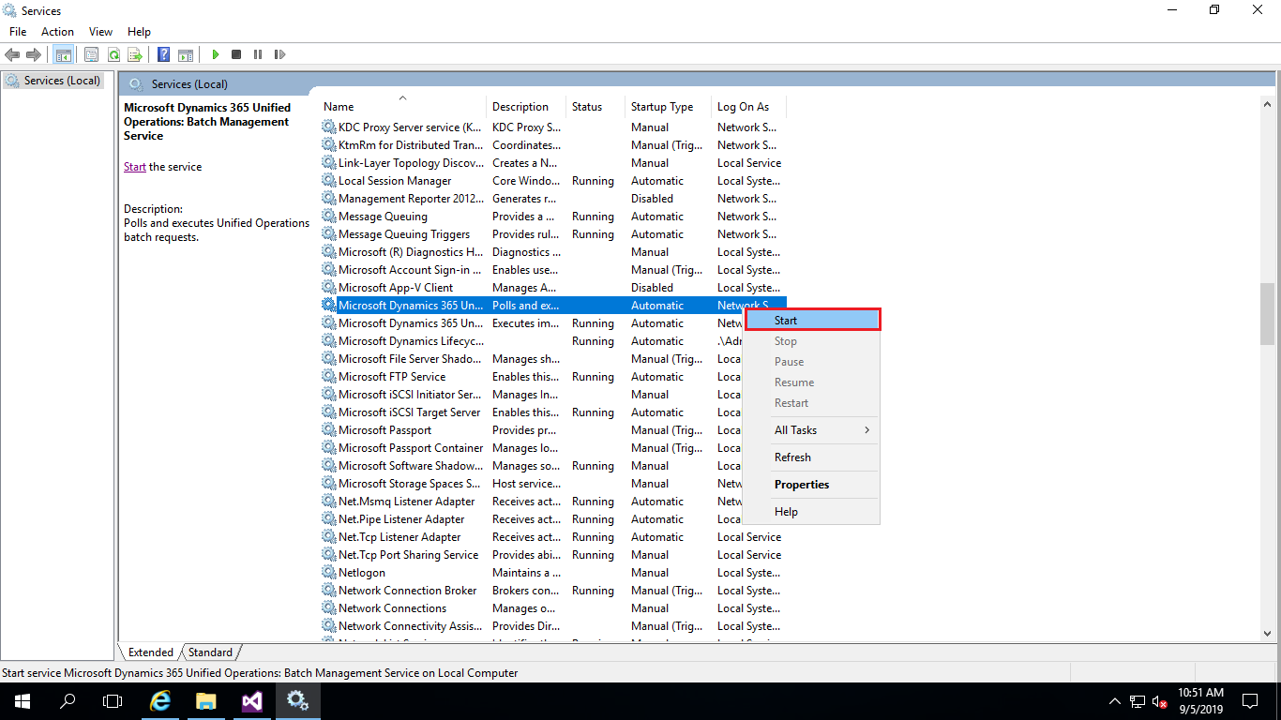The height and width of the screenshot is (720, 1281).
Task: Click the green Start Service toolbar icon
Action: coord(216,54)
